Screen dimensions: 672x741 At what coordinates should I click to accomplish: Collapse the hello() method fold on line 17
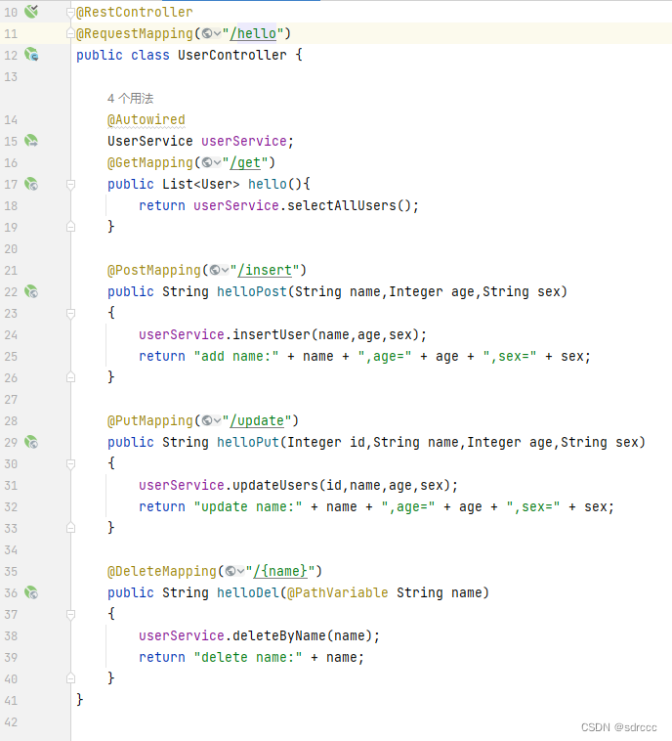[70, 184]
